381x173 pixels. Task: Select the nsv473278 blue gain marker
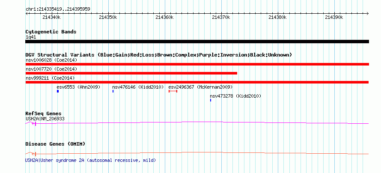pos(211,100)
